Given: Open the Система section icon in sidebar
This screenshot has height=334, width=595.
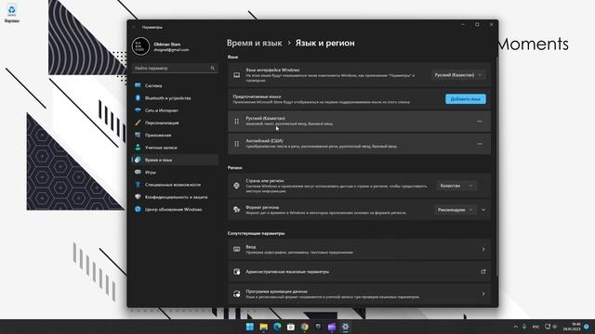Looking at the screenshot, I should click(138, 85).
